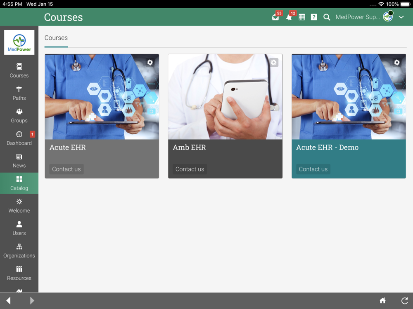This screenshot has height=309, width=413.
Task: Open Resources in the sidebar
Action: [19, 274]
